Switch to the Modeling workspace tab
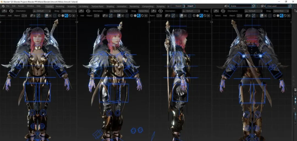The height and width of the screenshot is (141, 297). [x=60, y=6]
